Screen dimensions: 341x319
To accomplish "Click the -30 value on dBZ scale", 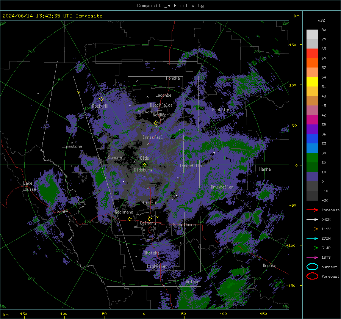I will point(325,201).
